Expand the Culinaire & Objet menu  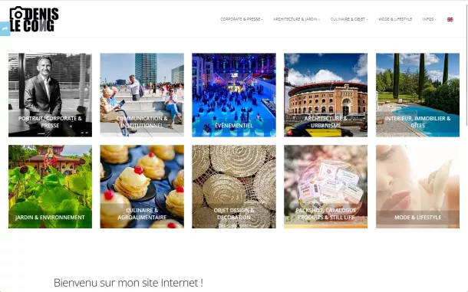point(349,19)
